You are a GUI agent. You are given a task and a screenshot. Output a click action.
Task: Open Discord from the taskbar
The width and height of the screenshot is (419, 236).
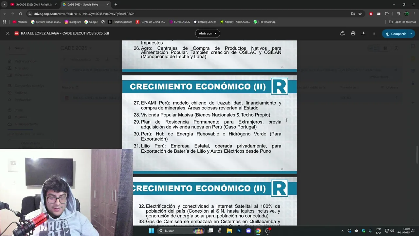click(x=248, y=231)
